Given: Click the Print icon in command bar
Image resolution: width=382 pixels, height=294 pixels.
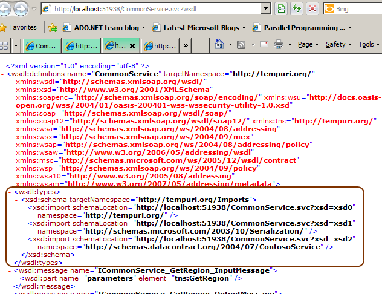Looking at the screenshot, I should (x=279, y=45).
